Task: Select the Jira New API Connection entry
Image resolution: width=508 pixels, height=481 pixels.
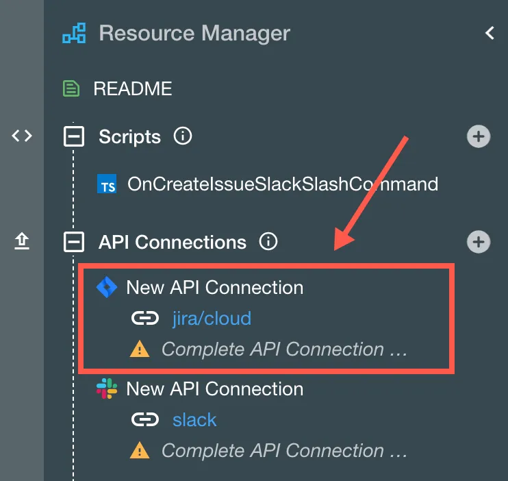Action: [x=215, y=287]
